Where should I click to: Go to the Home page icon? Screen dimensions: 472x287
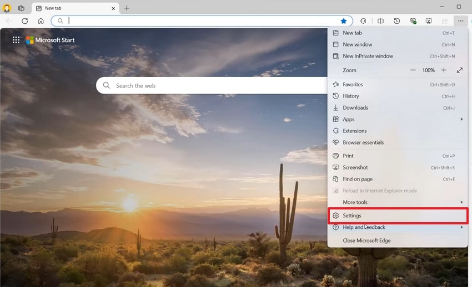[x=41, y=20]
